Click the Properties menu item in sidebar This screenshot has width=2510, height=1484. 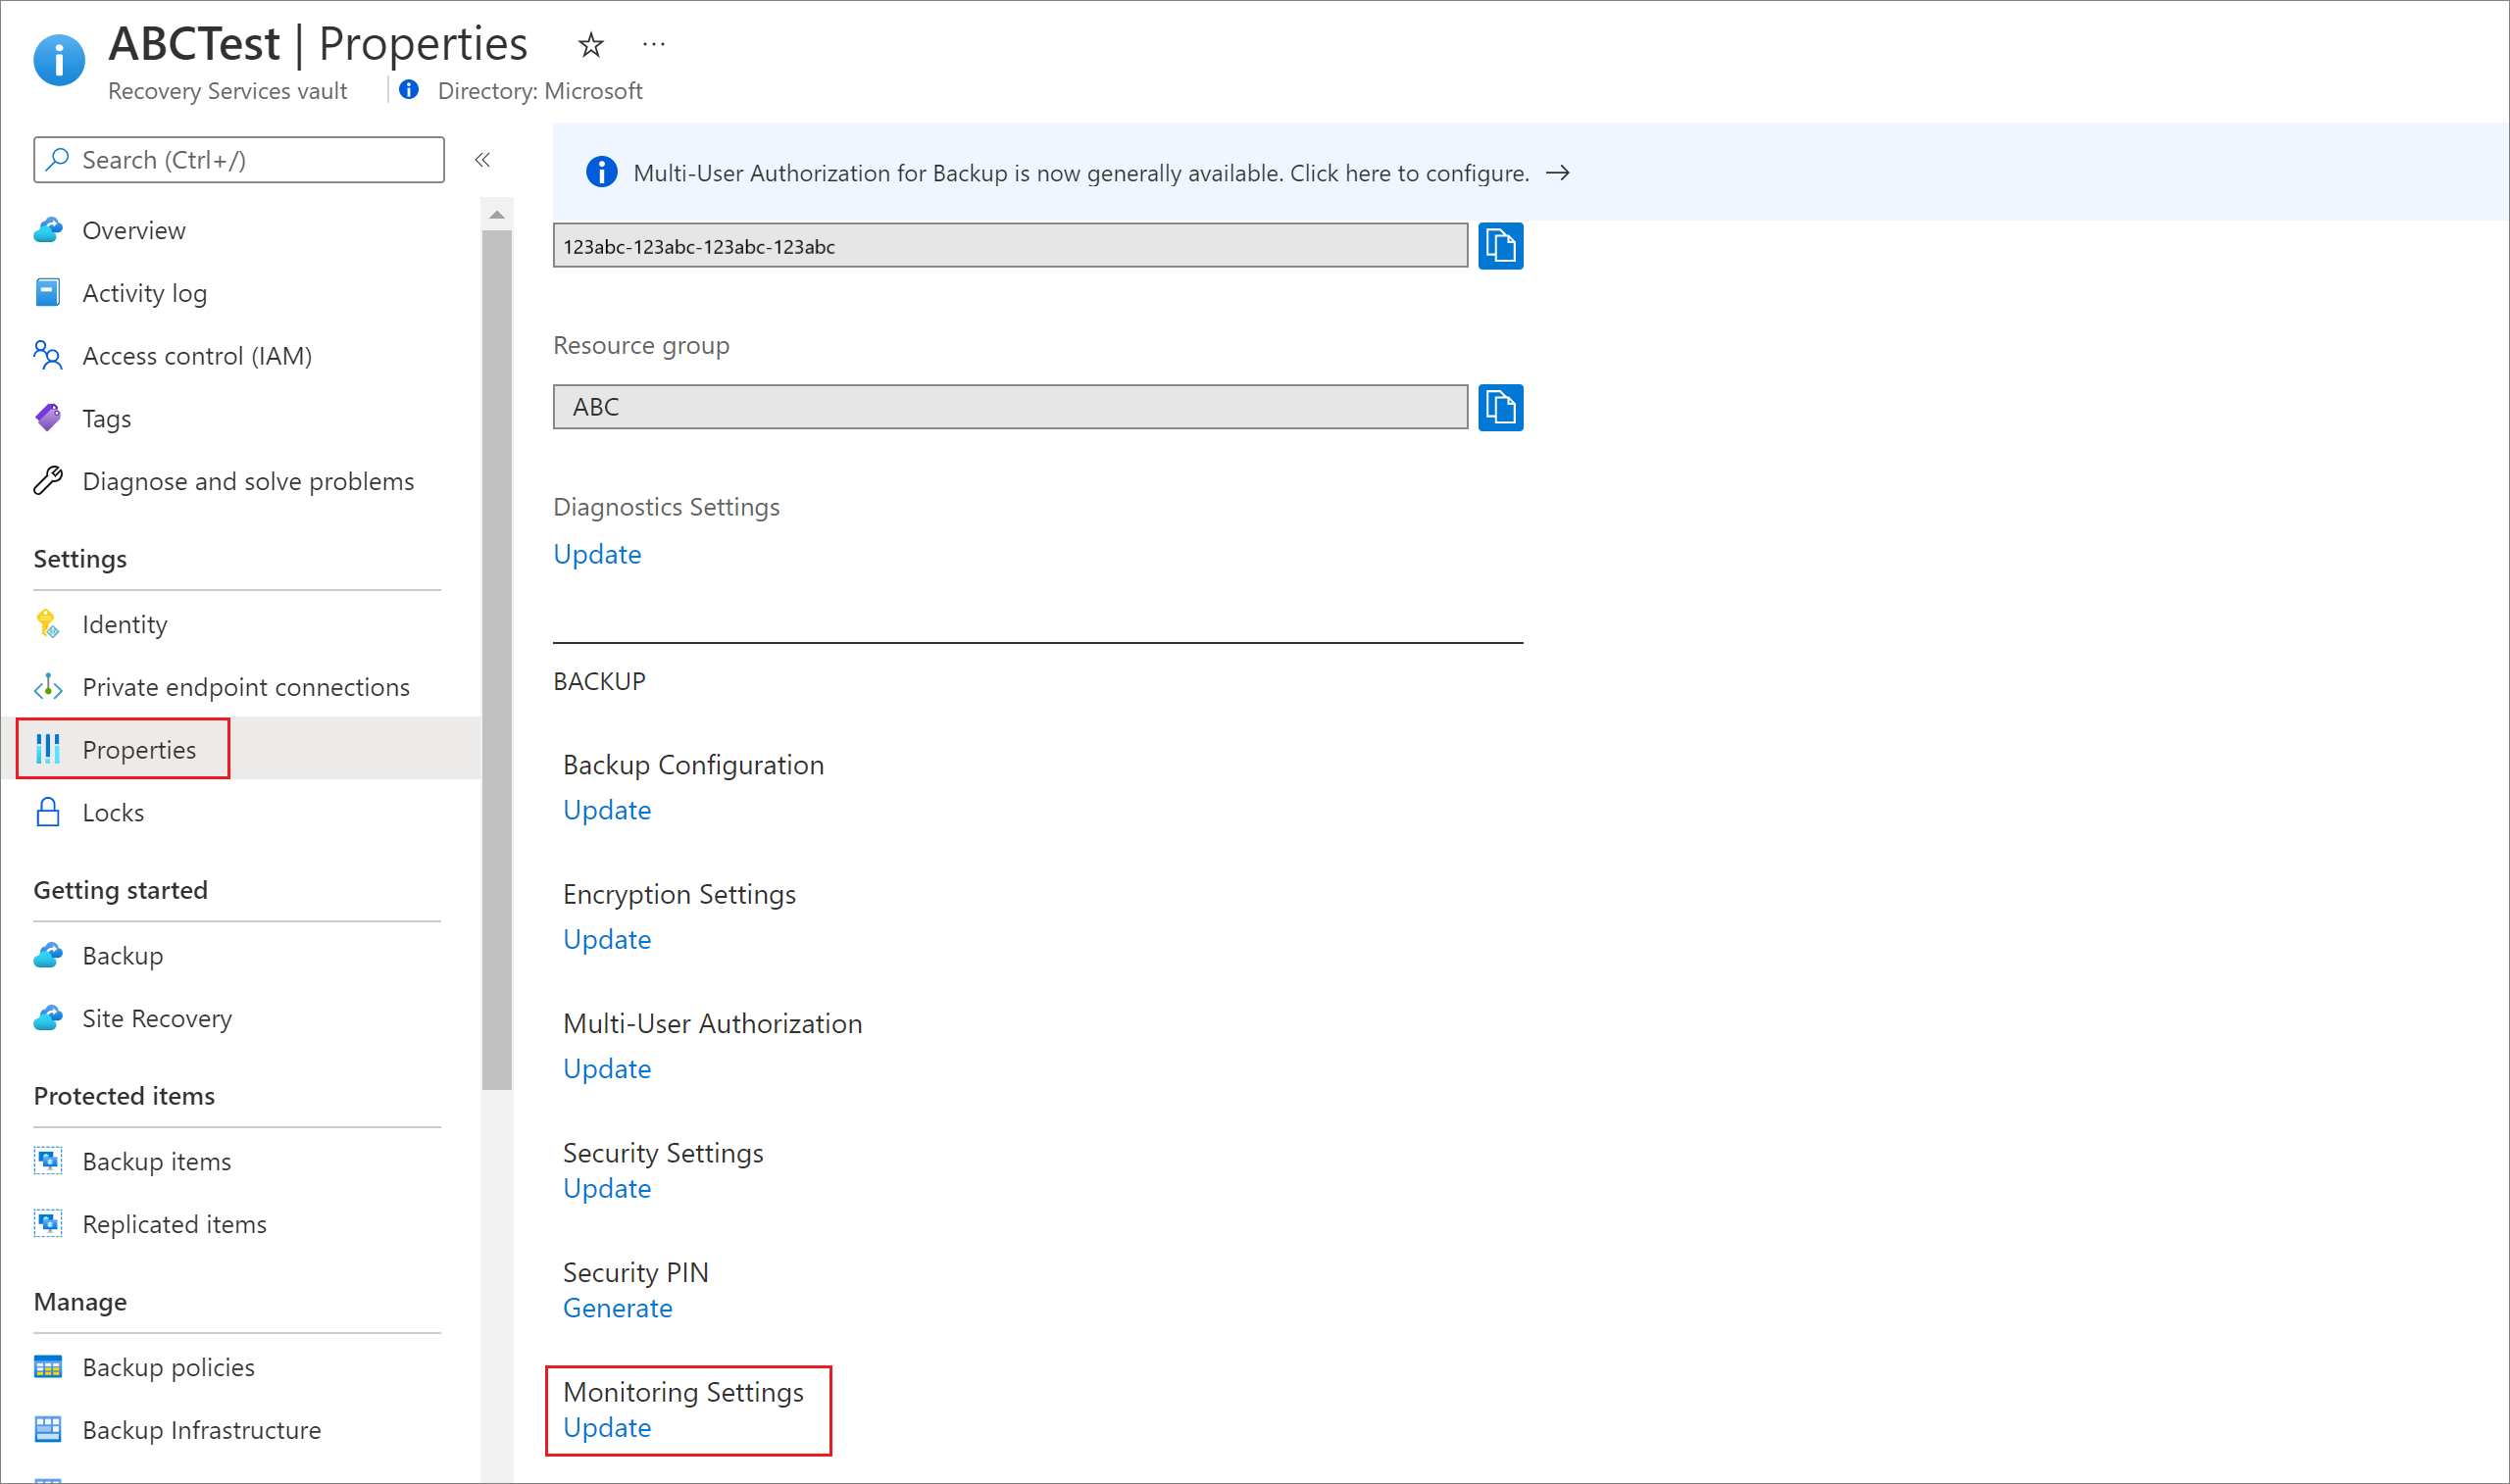point(139,747)
